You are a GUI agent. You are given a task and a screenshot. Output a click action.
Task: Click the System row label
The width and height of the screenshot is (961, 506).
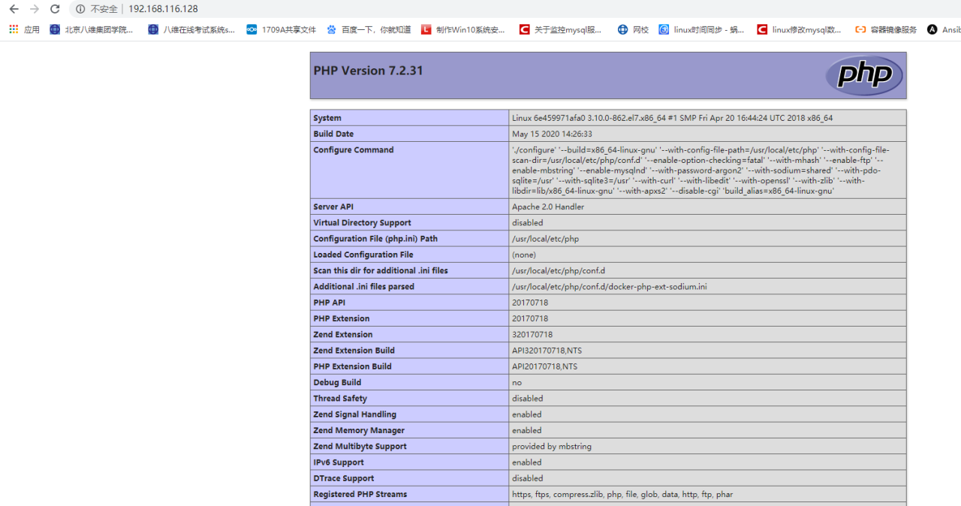point(327,118)
